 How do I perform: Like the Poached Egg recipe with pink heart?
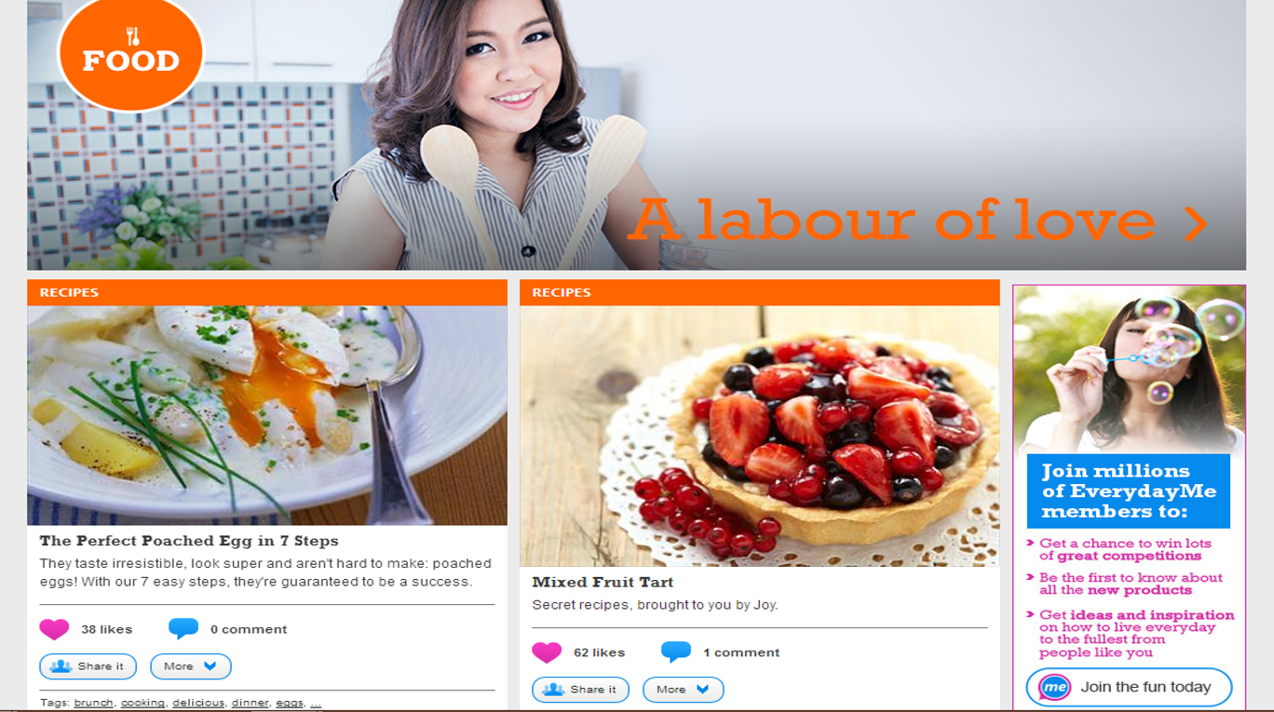pos(54,629)
